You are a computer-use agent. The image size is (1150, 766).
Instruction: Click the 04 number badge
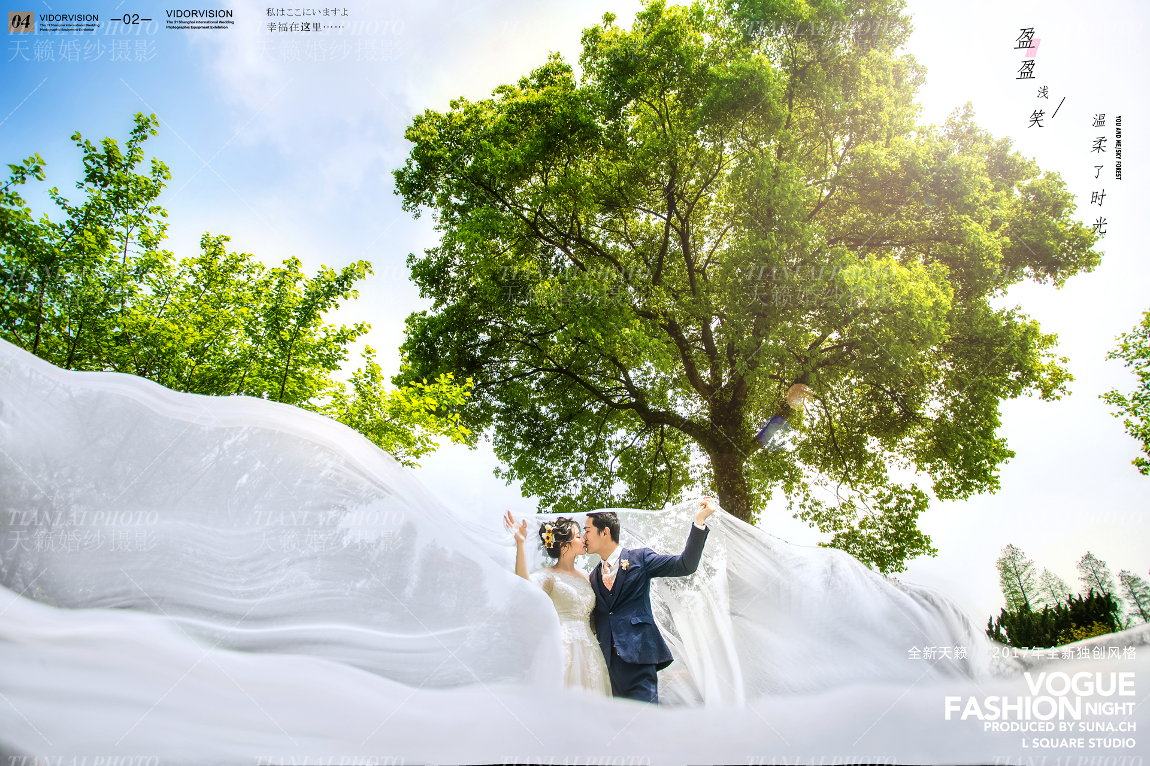pos(21,22)
